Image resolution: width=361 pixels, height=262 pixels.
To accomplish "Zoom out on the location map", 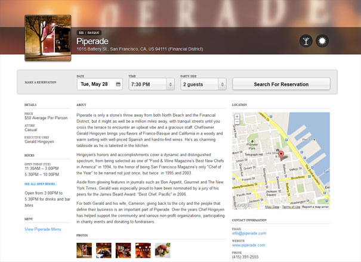I will point(237,122).
